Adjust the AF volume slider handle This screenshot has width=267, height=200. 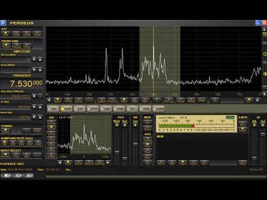[x=263, y=134]
